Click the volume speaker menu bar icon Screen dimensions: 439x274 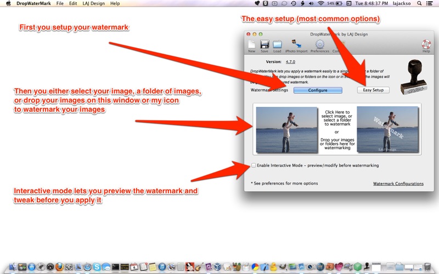click(311, 3)
